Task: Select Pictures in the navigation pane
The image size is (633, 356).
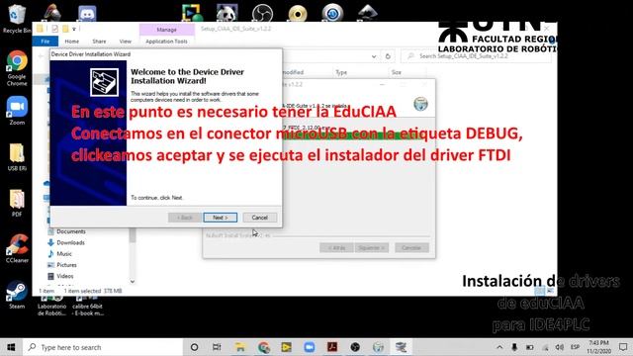Action: coord(66,265)
